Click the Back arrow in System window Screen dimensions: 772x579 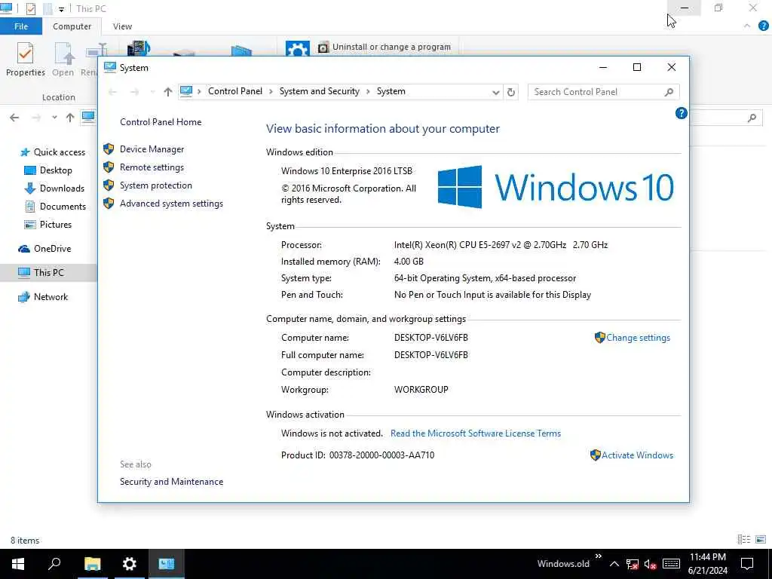[112, 92]
